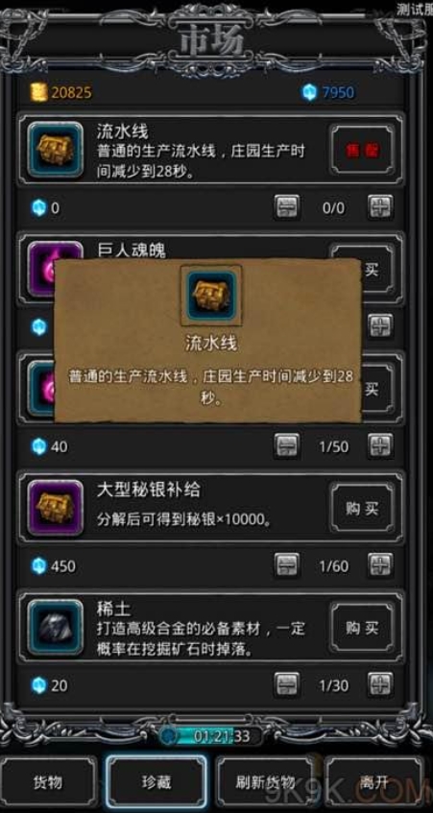
Task: Click the 购买 button for 稀土
Action: pos(363,628)
